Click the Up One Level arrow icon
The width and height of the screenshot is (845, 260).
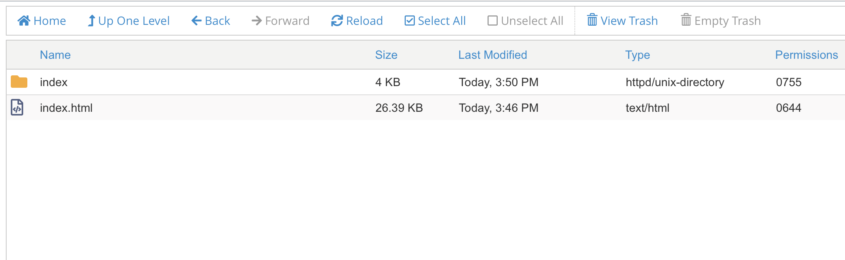[x=92, y=20]
